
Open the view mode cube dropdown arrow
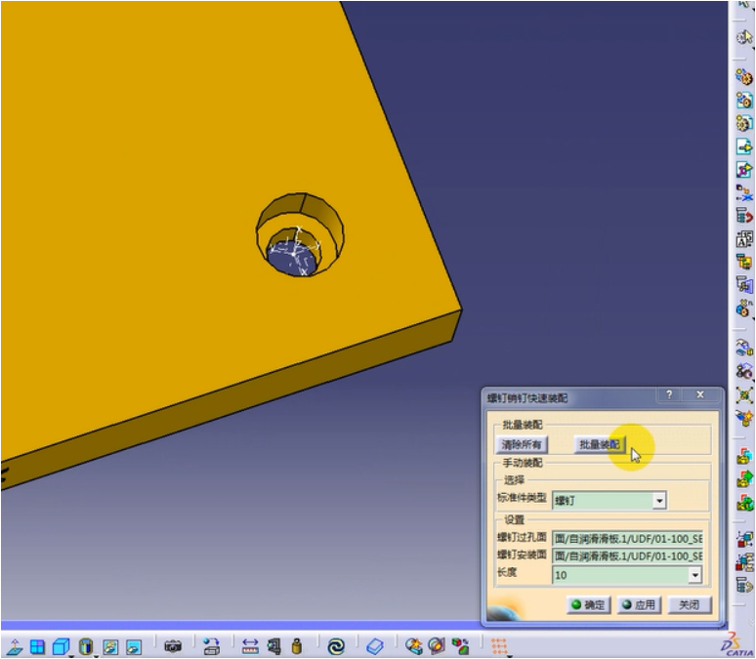coord(71,653)
